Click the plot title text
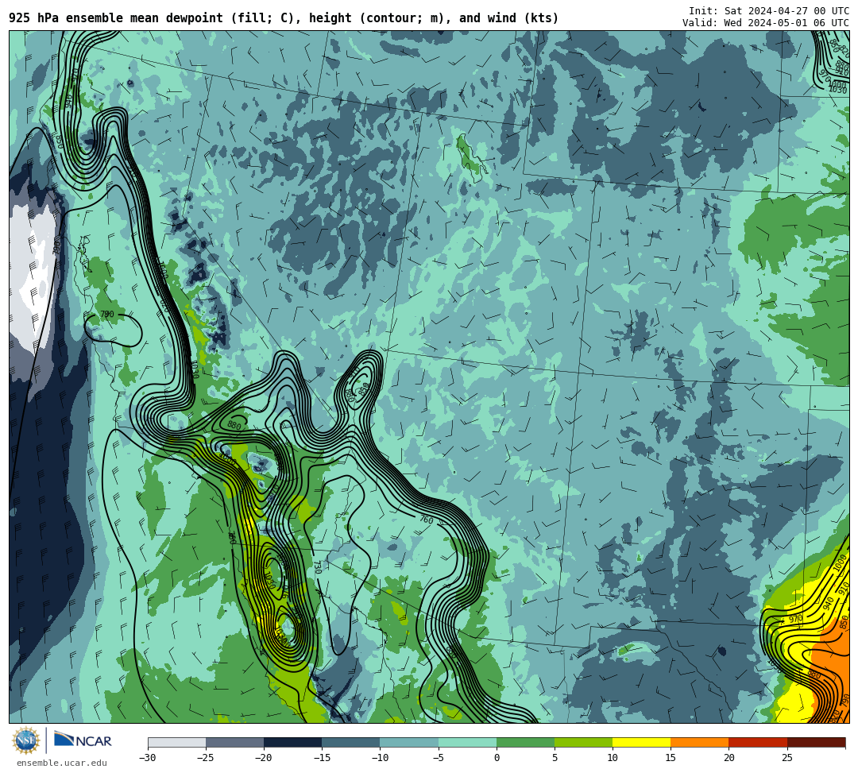 284,18
